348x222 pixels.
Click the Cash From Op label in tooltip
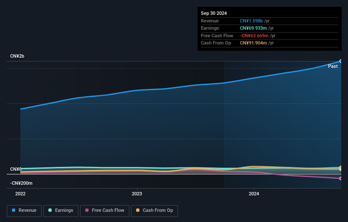tap(216, 43)
